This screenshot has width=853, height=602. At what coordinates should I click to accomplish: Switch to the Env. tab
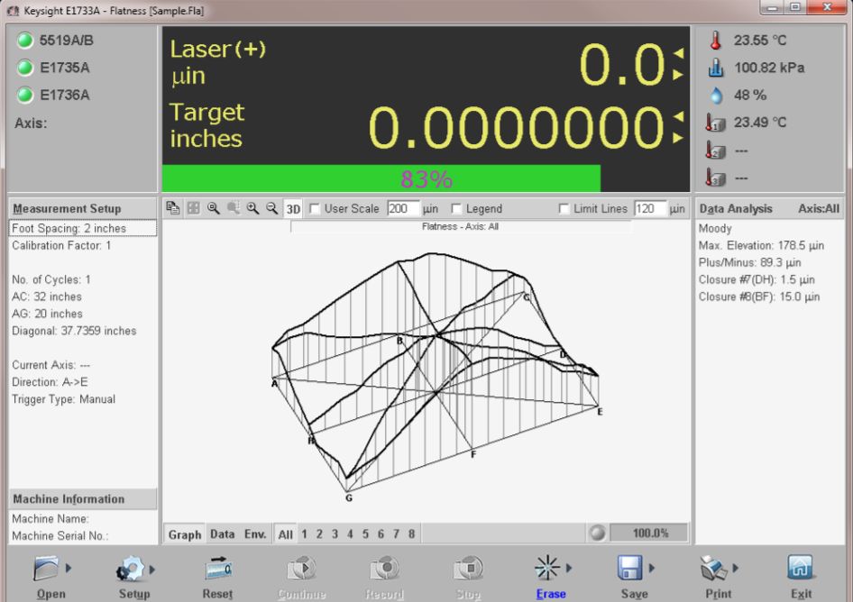pyautogui.click(x=255, y=534)
